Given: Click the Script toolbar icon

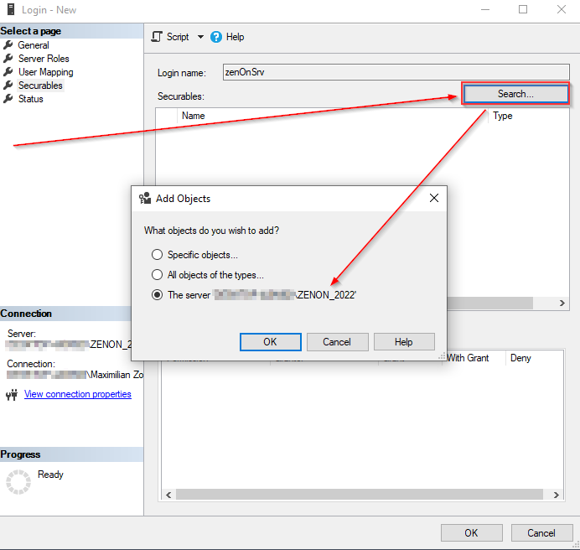Looking at the screenshot, I should (x=157, y=37).
